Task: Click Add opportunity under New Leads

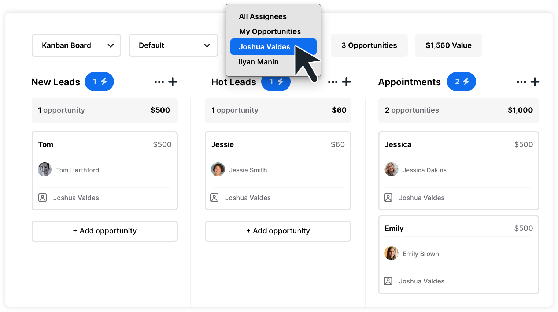Action: 104,231
